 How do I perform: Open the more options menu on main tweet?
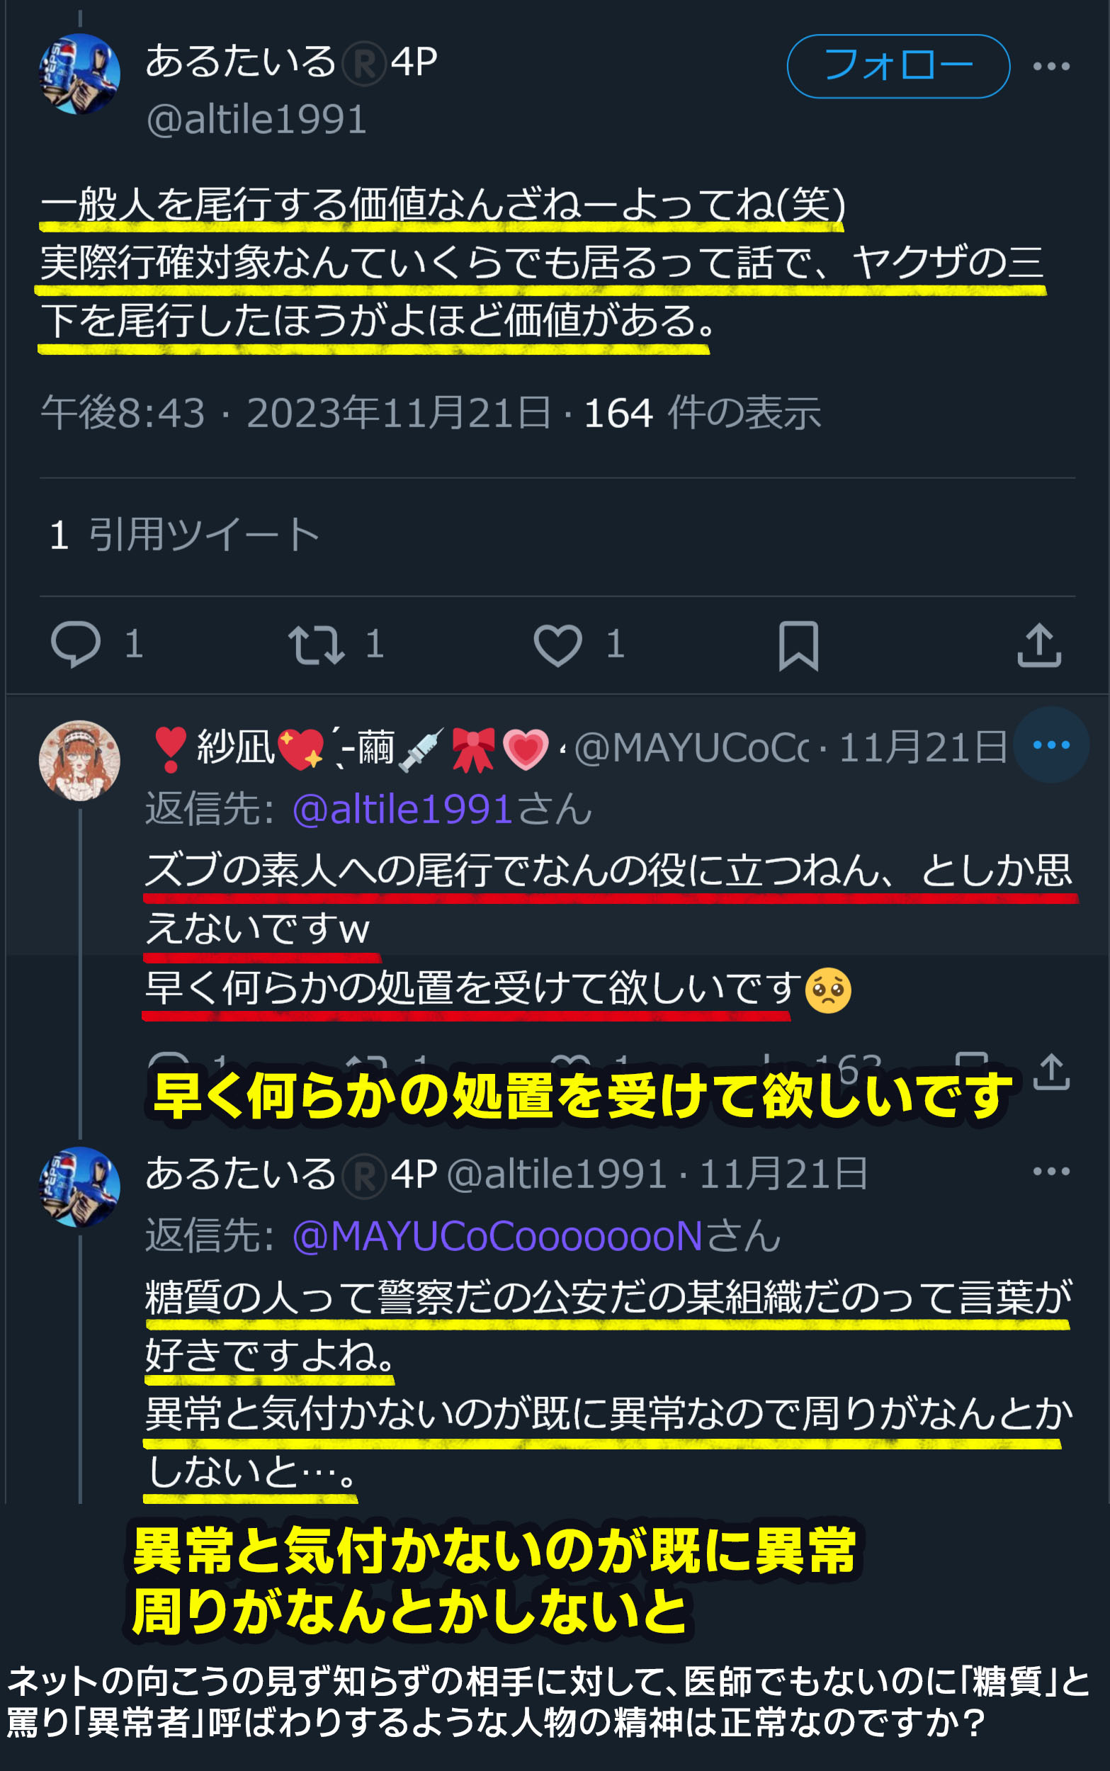point(1050,66)
